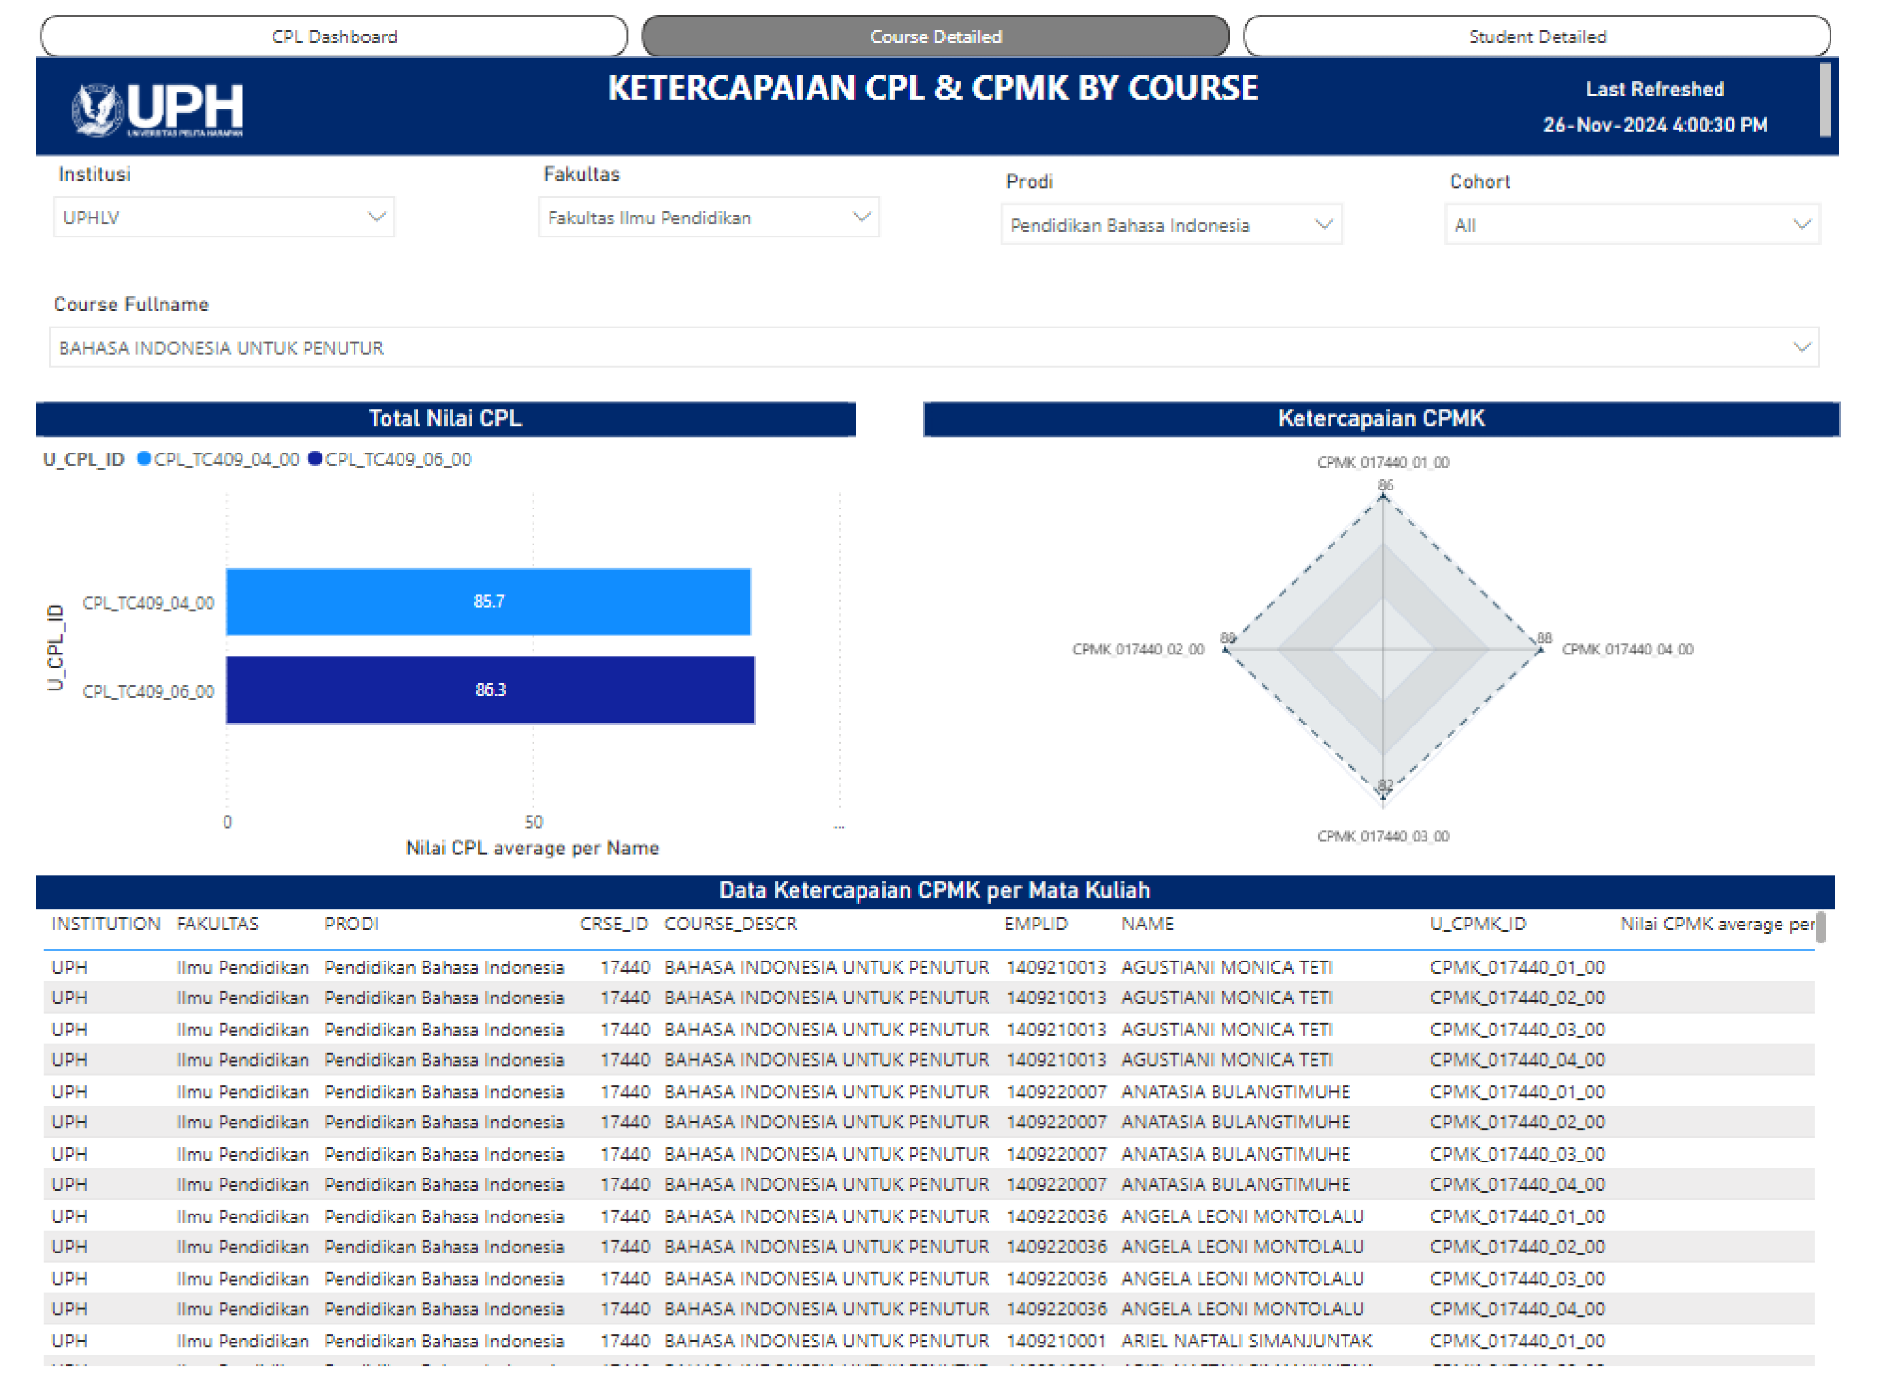Click Data Ketercapaian CPMK per Mata Kuliah title
The image size is (1878, 1376).
point(934,890)
